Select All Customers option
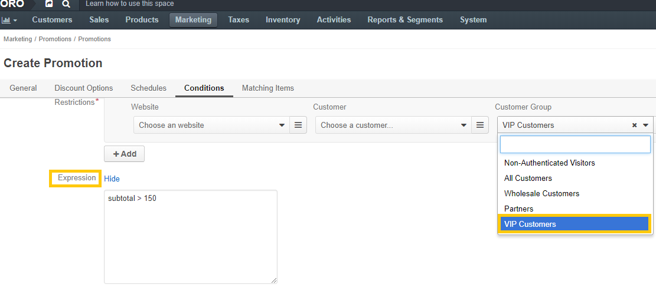Image resolution: width=656 pixels, height=294 pixels. point(575,179)
